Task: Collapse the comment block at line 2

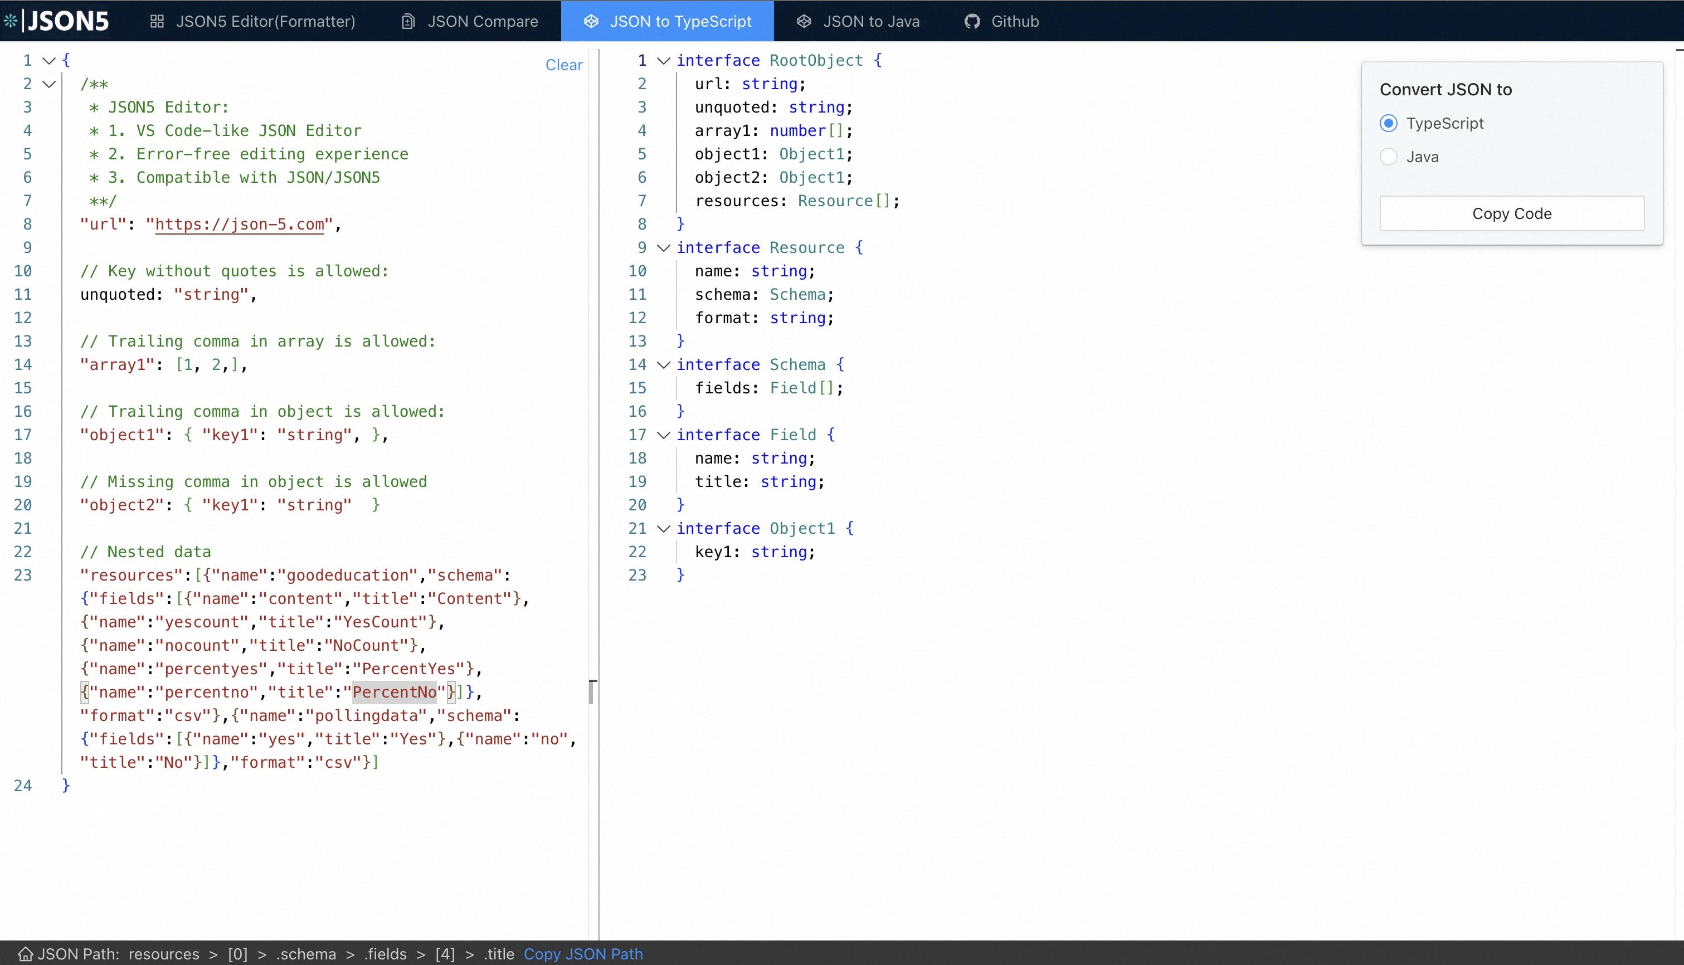Action: coord(48,84)
